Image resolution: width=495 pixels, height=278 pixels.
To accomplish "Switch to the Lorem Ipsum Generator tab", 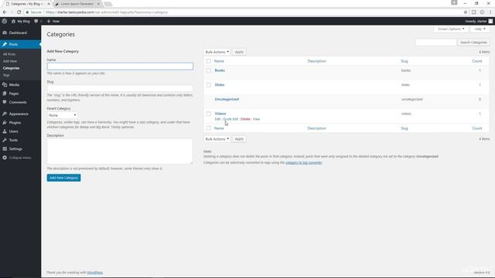I will [x=77, y=4].
